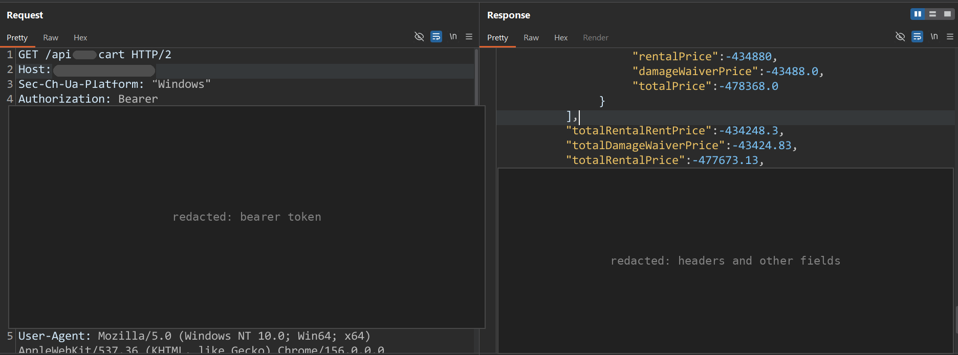Image resolution: width=958 pixels, height=355 pixels.
Task: Select side-by-side layout view icon
Action: (918, 14)
